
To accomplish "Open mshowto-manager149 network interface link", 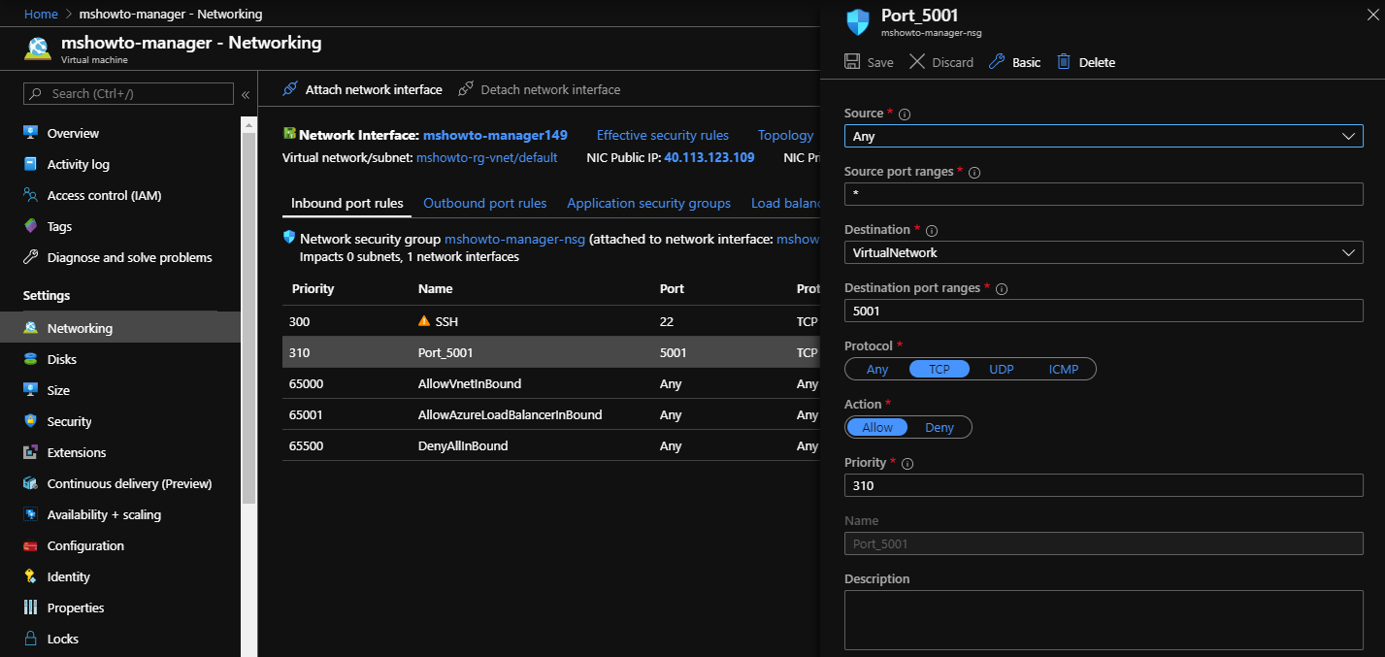I will [495, 135].
